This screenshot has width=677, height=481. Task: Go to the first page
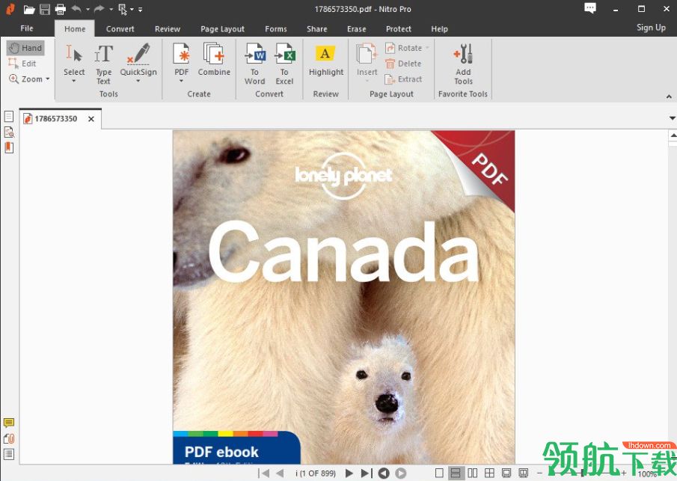pyautogui.click(x=263, y=474)
